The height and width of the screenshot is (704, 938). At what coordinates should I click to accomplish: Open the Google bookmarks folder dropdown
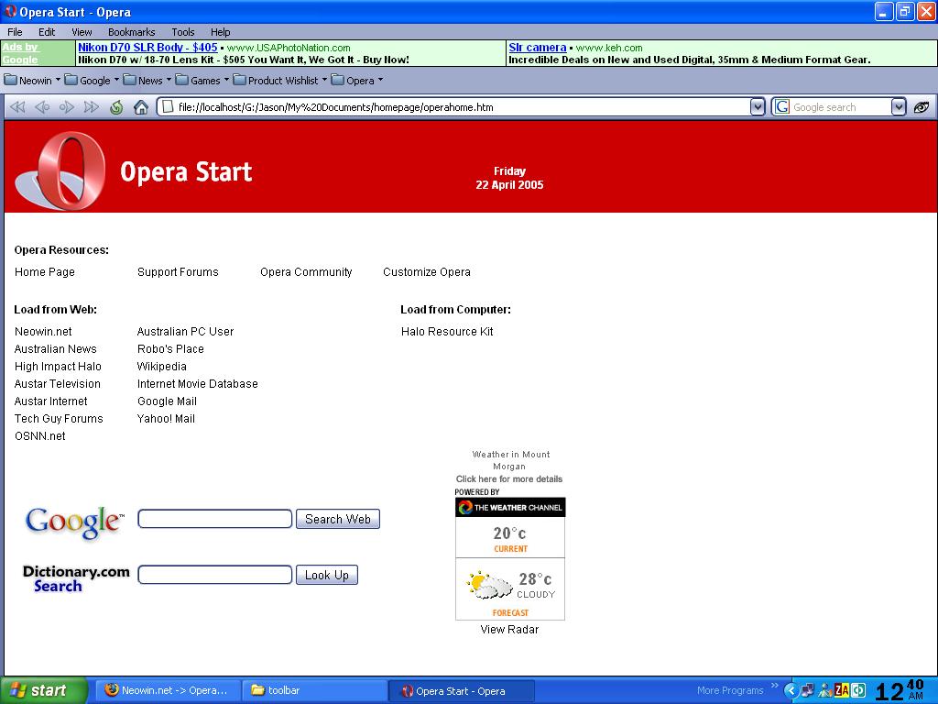[x=91, y=81]
